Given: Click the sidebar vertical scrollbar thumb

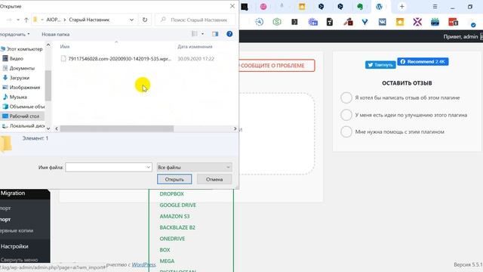Looking at the screenshot, I should (x=48, y=85).
